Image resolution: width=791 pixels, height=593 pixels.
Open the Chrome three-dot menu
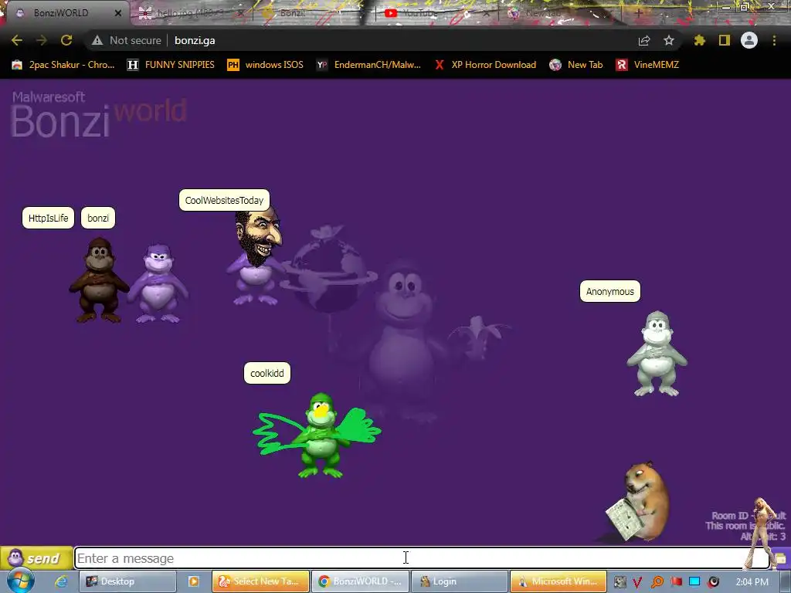click(x=774, y=40)
